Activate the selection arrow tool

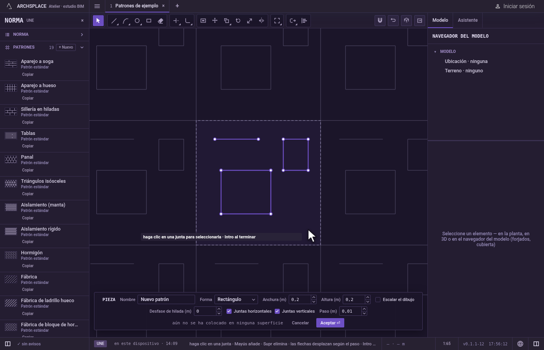(98, 21)
